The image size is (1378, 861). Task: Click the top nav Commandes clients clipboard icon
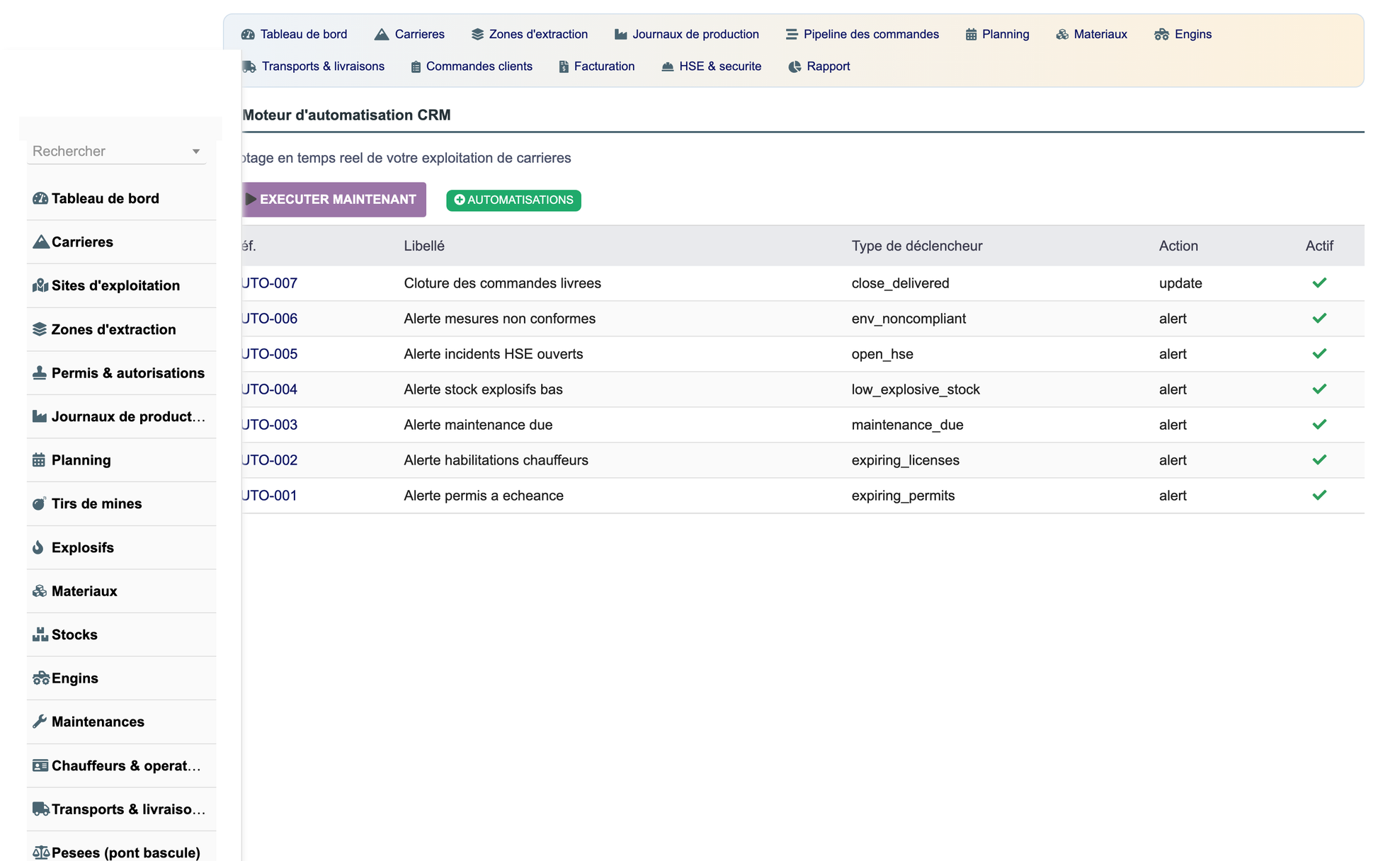pyautogui.click(x=416, y=67)
